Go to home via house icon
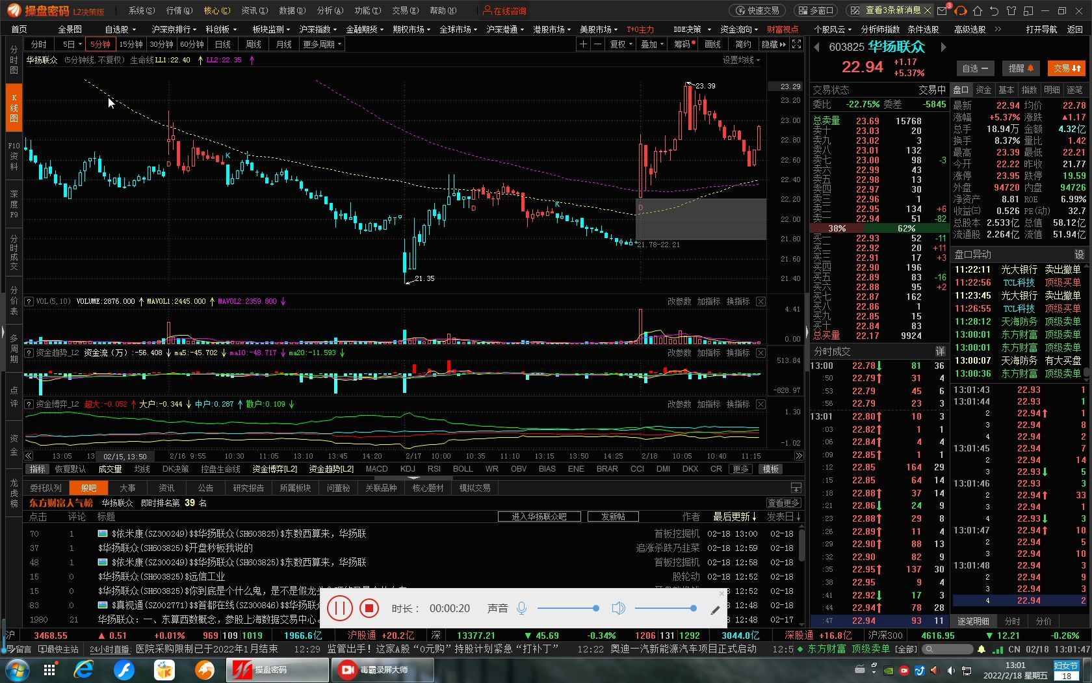The image size is (1092, 683). point(978,10)
